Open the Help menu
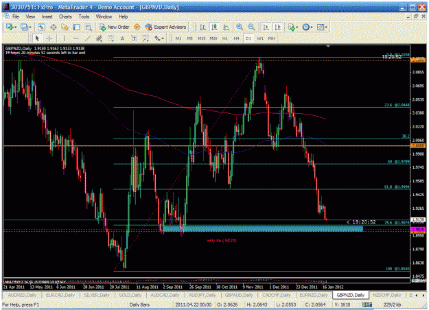 pos(124,16)
